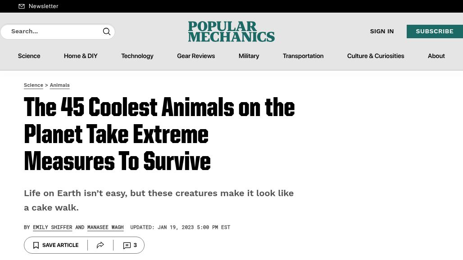Open the comments via speech bubble icon

(x=127, y=245)
